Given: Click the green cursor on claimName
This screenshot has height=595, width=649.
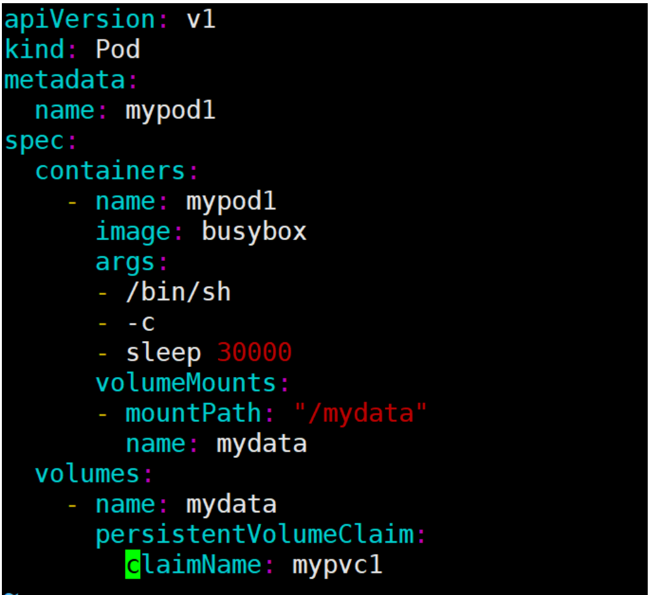Looking at the screenshot, I should pos(132,564).
